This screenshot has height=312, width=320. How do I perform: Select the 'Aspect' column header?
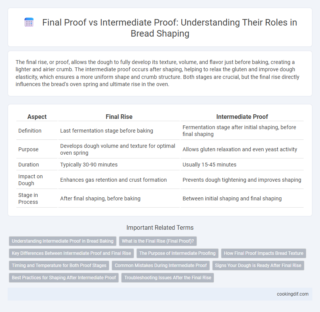click(37, 117)
